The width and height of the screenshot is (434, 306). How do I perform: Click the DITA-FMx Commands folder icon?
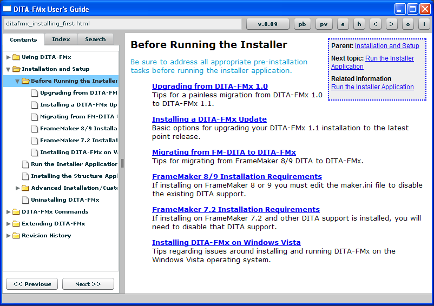16,212
